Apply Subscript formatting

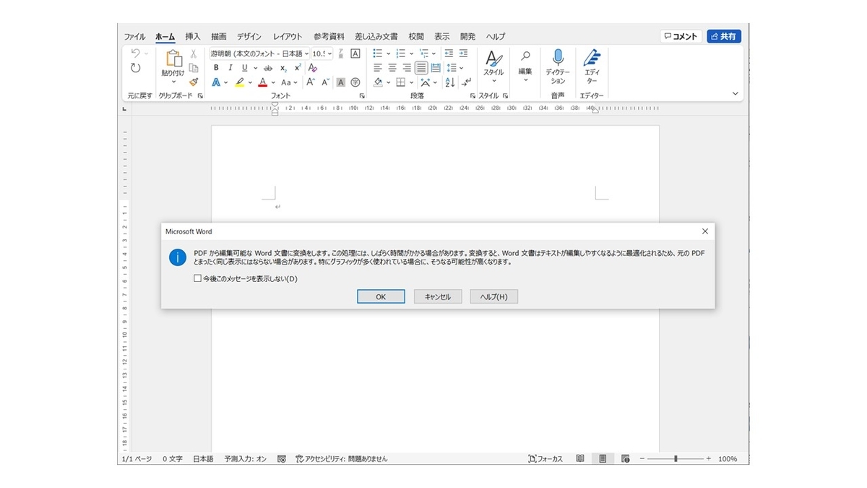coord(284,68)
